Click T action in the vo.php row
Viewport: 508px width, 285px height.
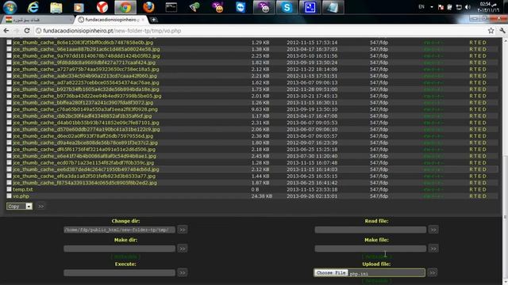click(x=475, y=196)
